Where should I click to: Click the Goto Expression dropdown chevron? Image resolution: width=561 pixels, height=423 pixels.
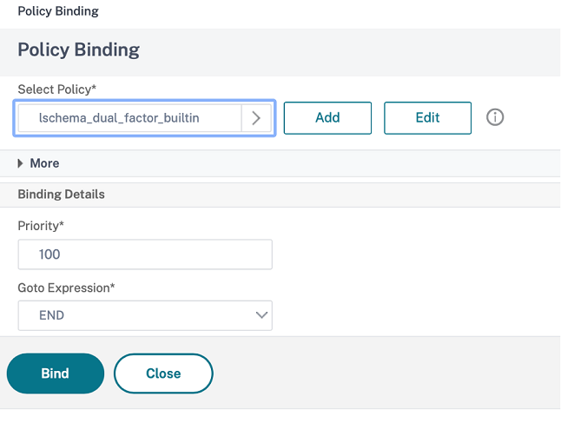[261, 315]
